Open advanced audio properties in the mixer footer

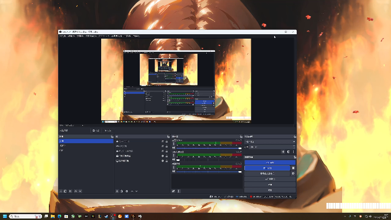tap(174, 191)
